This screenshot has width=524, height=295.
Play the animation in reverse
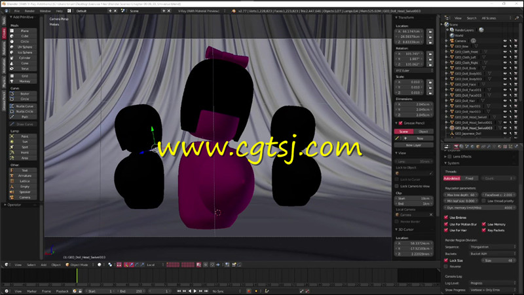(x=190, y=291)
